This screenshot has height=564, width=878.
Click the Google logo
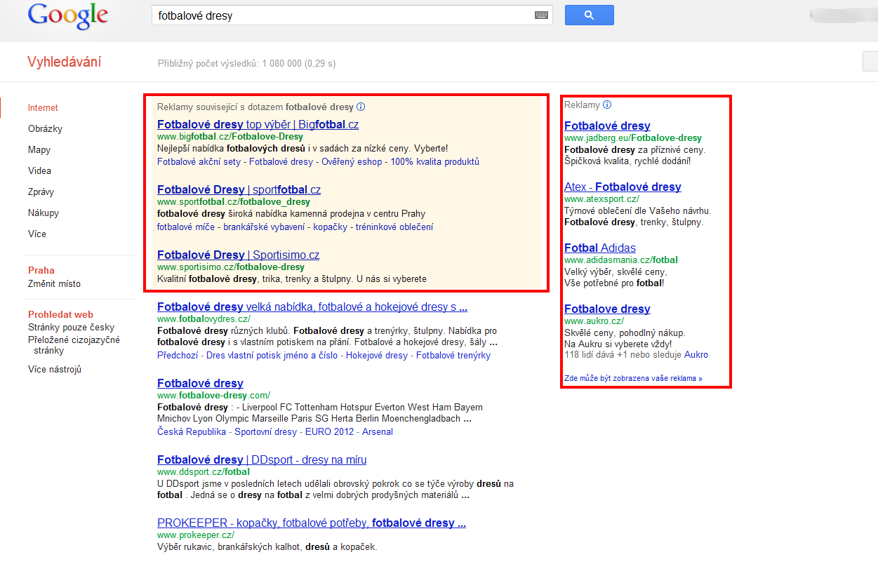click(x=68, y=16)
